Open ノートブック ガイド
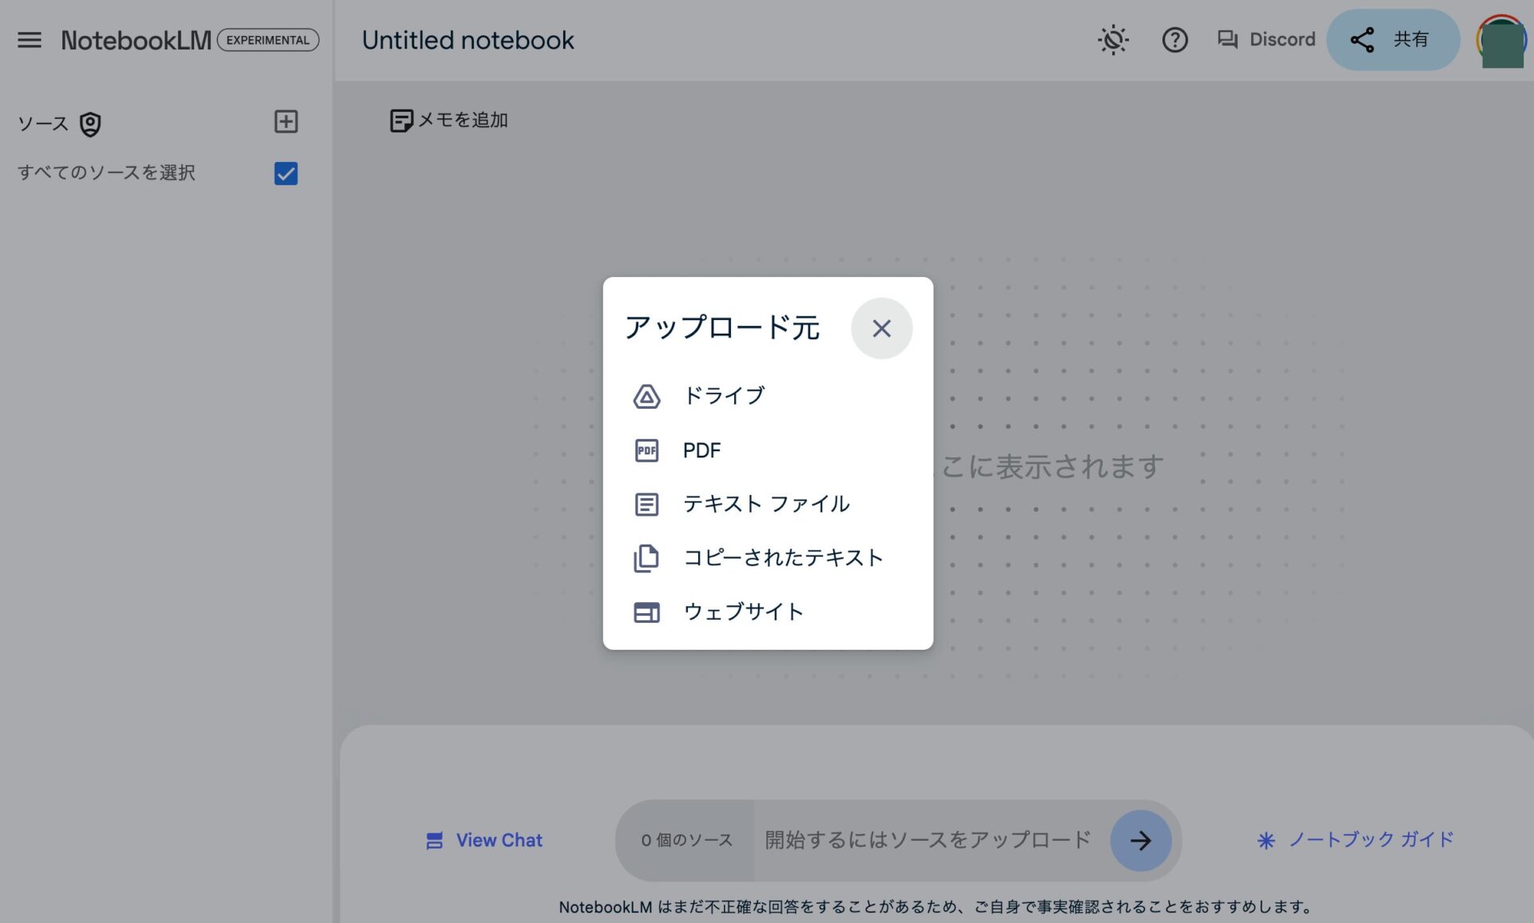 click(1355, 840)
